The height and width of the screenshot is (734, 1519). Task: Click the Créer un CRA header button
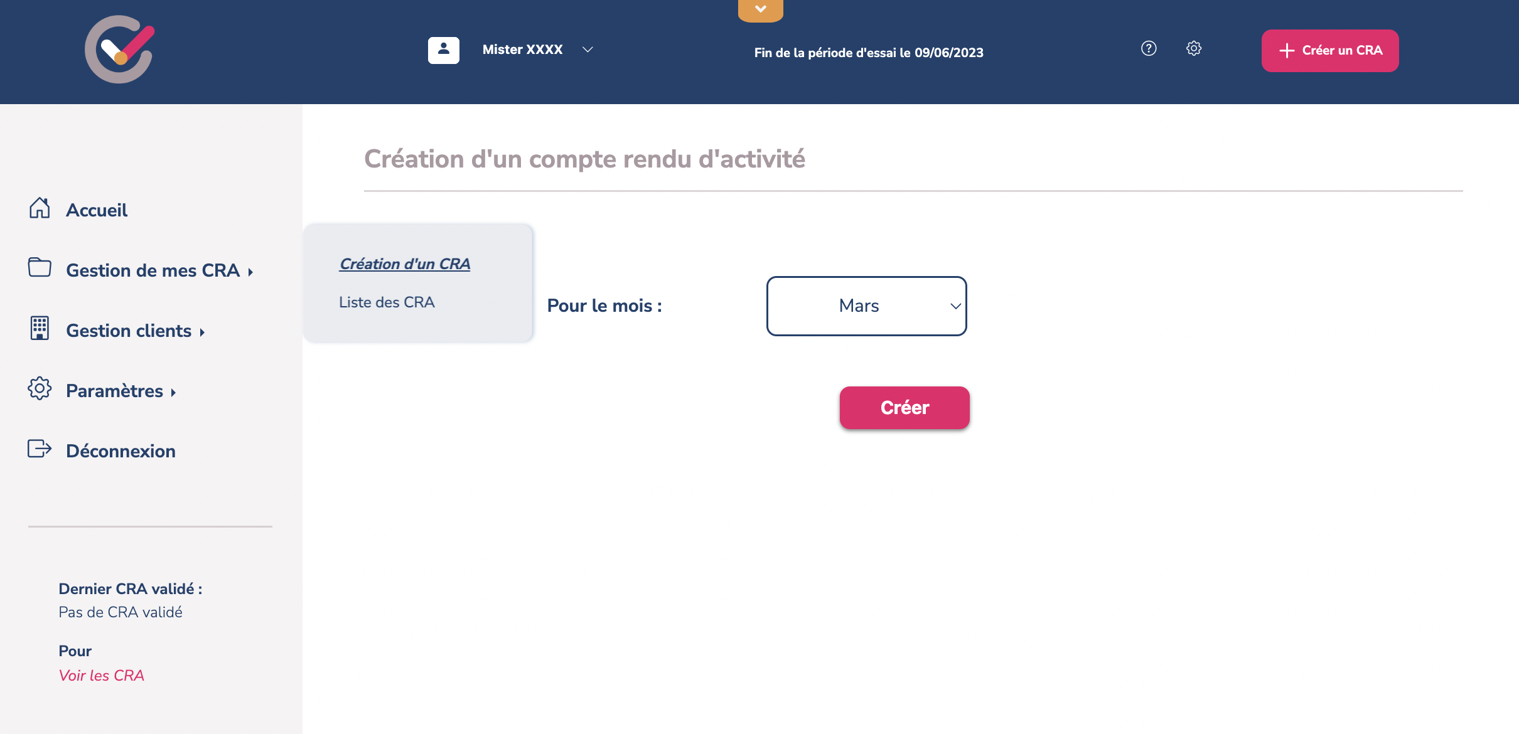coord(1329,50)
